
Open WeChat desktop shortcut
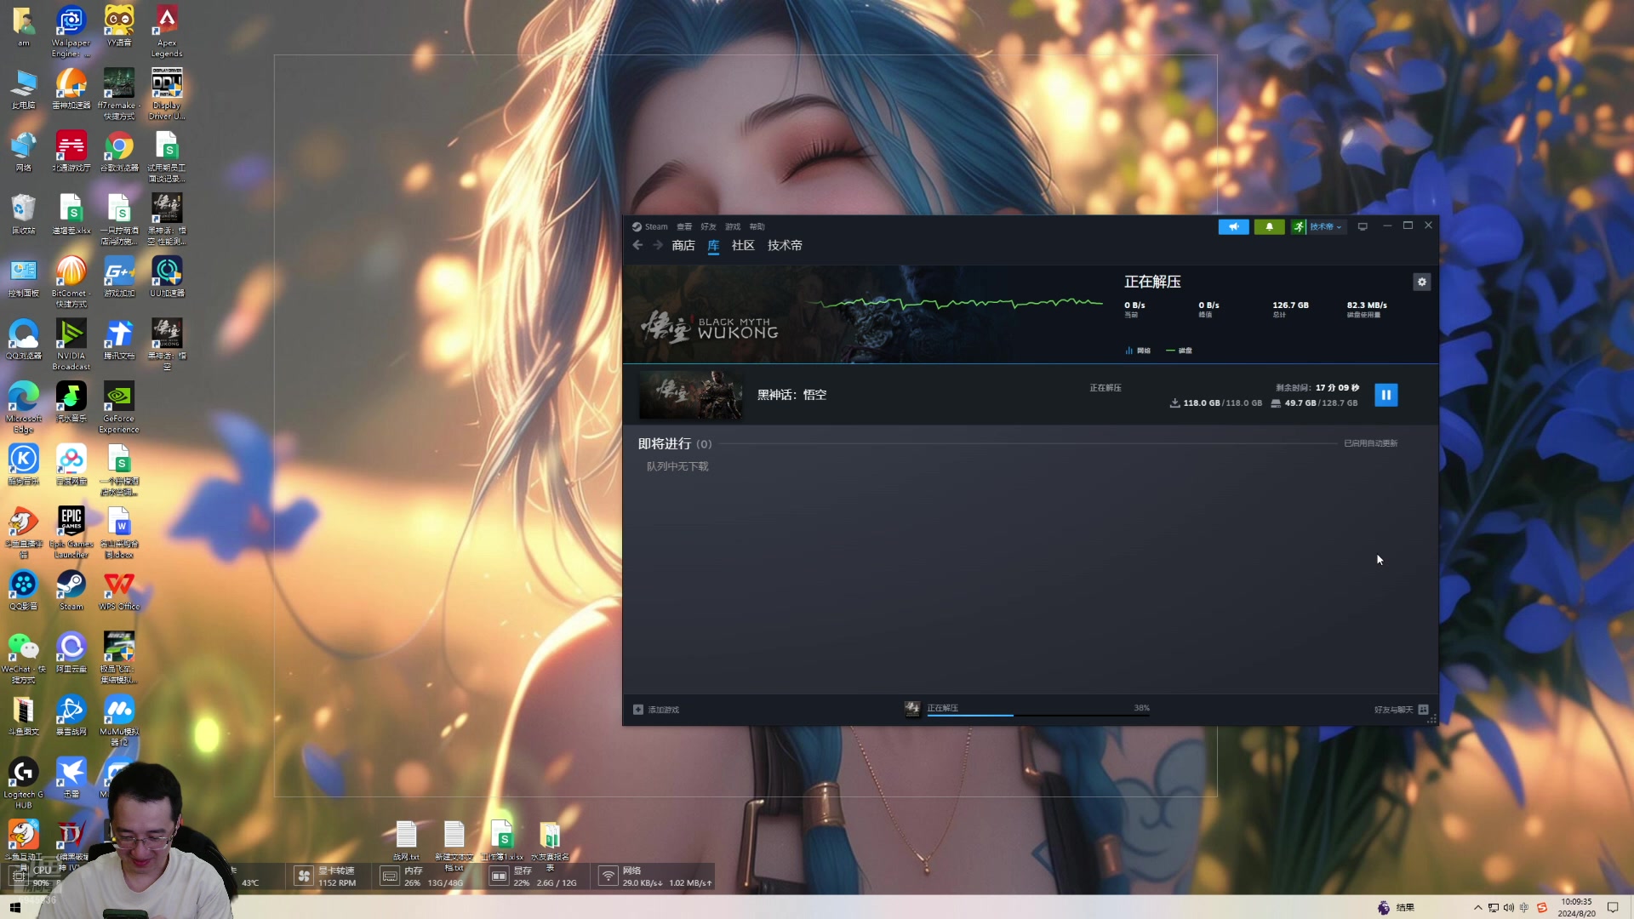click(24, 658)
